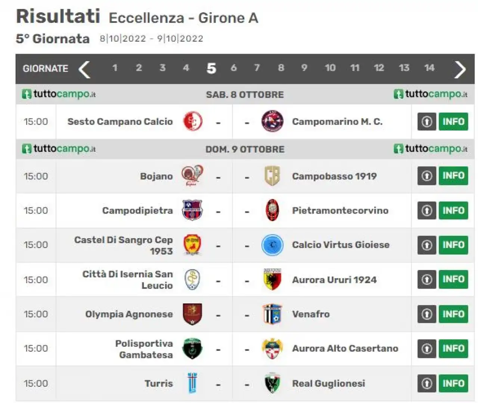The image size is (478, 403).
Task: Open the Bojano club badge
Action: click(192, 176)
